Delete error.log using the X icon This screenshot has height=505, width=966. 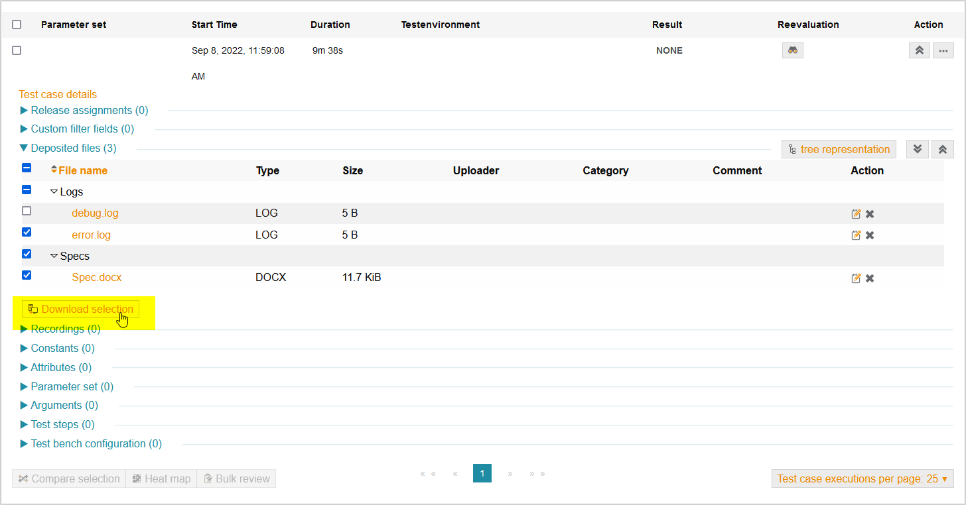pos(869,235)
